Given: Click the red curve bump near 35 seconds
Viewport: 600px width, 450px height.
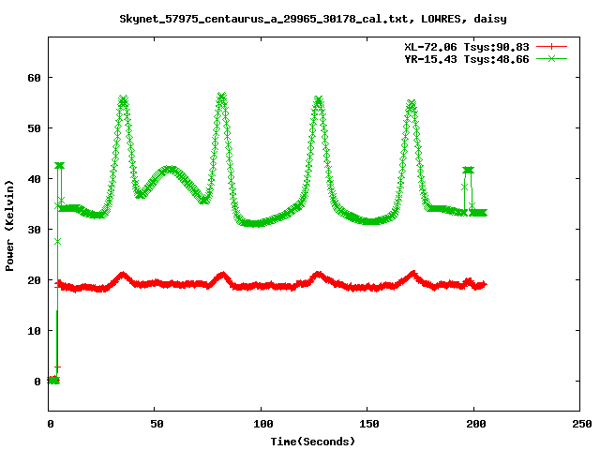Looking at the screenshot, I should [x=123, y=276].
